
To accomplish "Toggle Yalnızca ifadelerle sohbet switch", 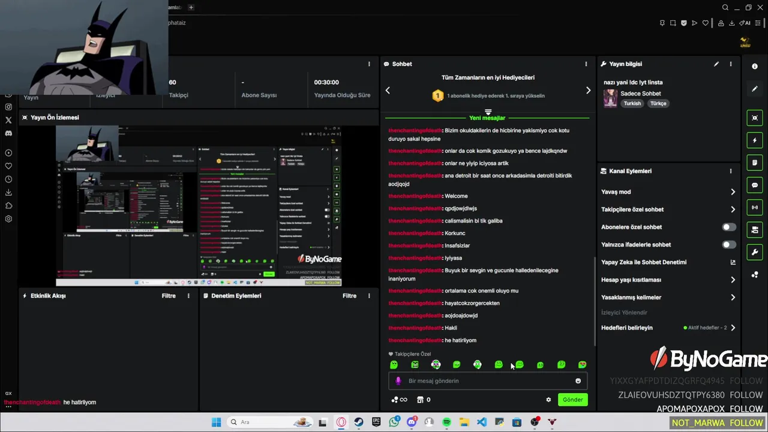I will (728, 245).
